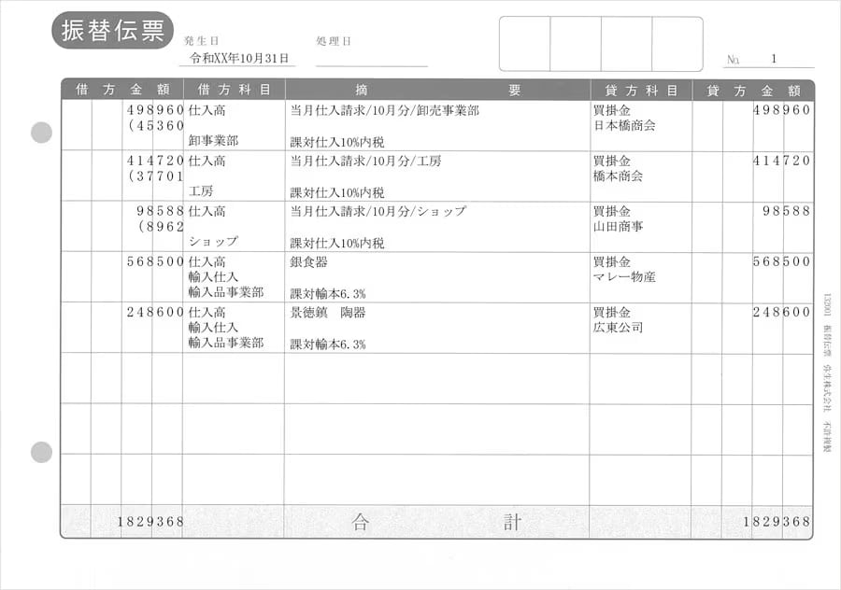Click the 銀食器 description

(x=308, y=261)
